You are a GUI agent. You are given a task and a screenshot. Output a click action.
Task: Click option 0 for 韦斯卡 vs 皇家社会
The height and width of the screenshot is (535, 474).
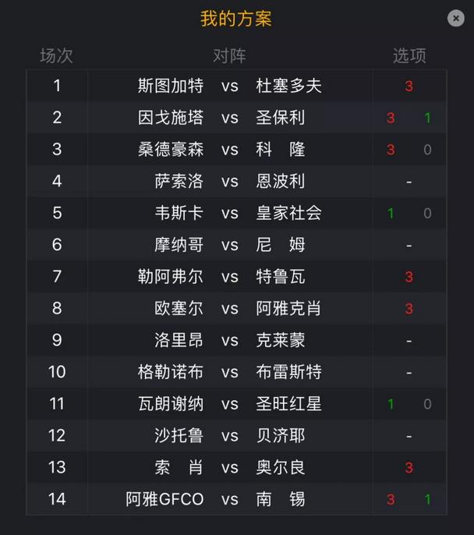[427, 213]
